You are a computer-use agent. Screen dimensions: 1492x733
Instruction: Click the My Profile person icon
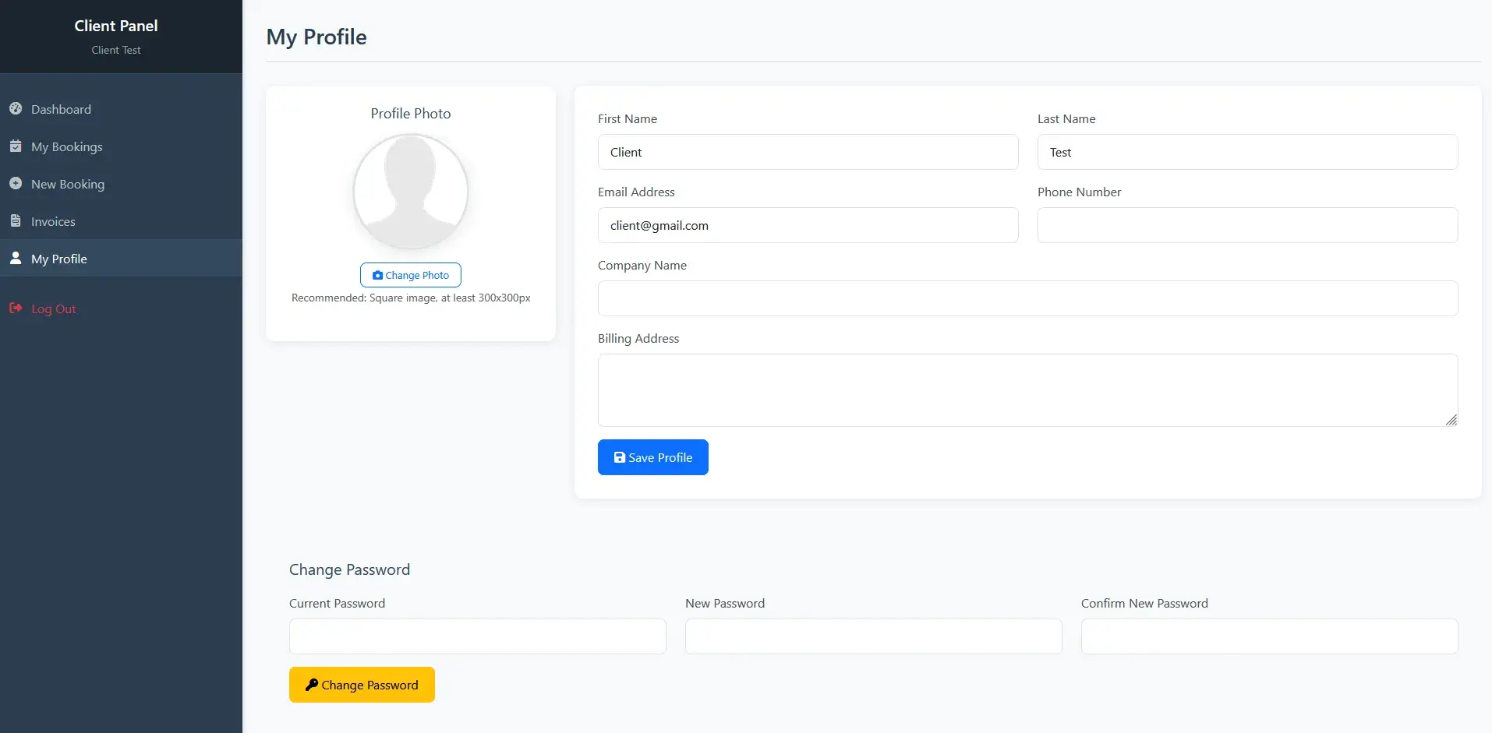point(16,258)
